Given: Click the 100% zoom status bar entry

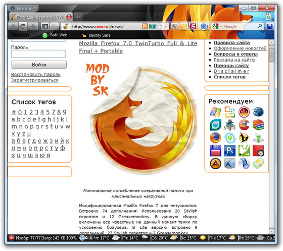Looking at the screenshot, I should coord(71,238).
